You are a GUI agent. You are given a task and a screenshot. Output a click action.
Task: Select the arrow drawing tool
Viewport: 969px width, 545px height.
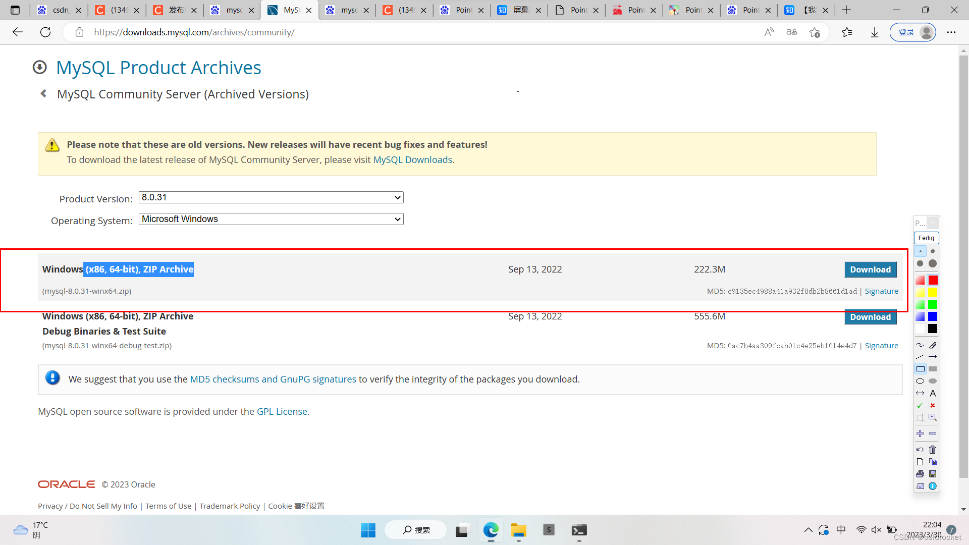tap(933, 357)
